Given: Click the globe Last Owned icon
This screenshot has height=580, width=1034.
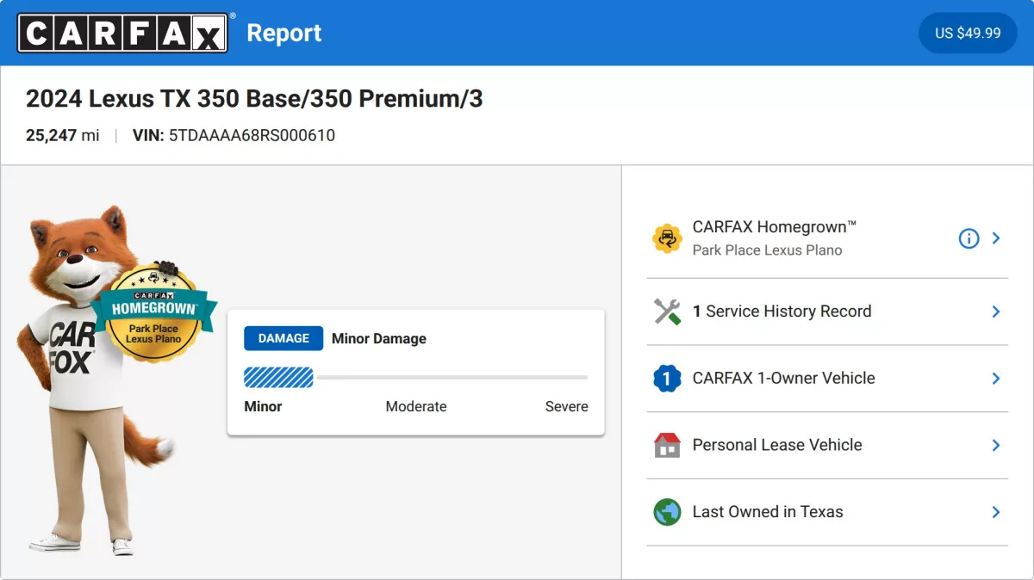Looking at the screenshot, I should click(667, 512).
